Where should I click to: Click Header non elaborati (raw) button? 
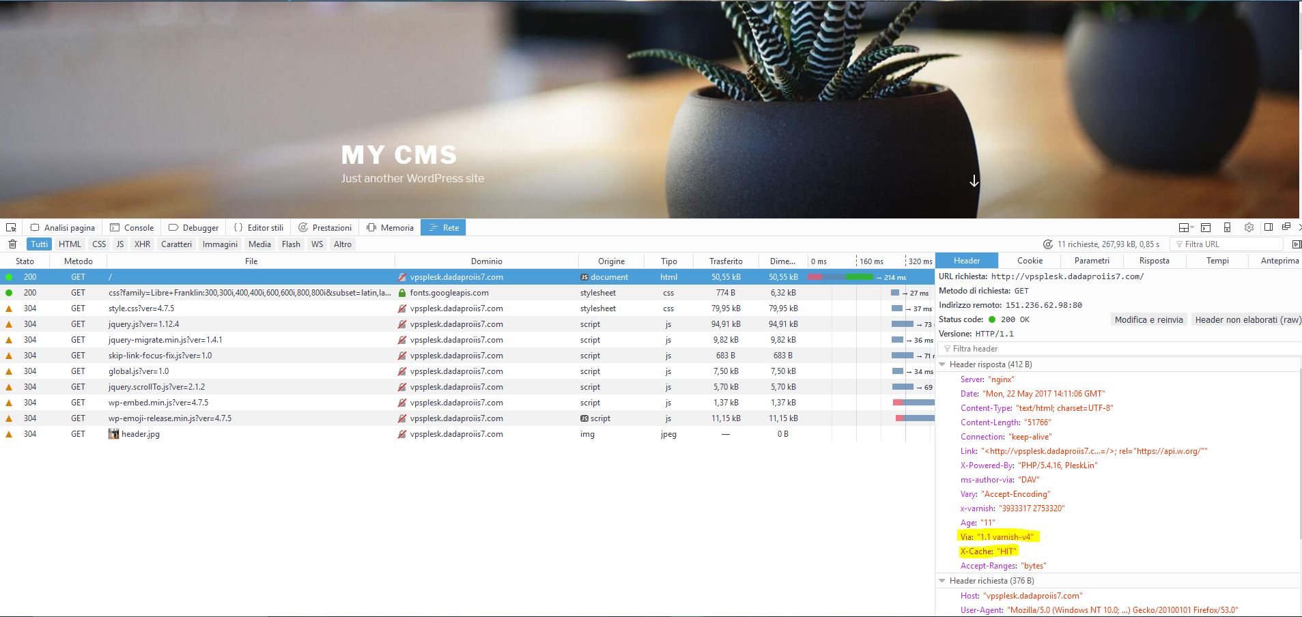[1247, 319]
